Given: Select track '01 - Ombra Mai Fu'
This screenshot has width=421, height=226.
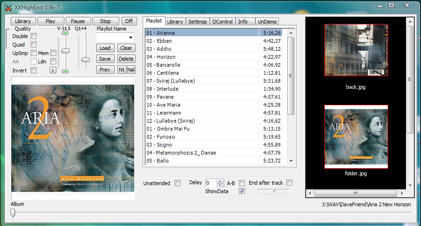Looking at the screenshot, I should point(214,129).
